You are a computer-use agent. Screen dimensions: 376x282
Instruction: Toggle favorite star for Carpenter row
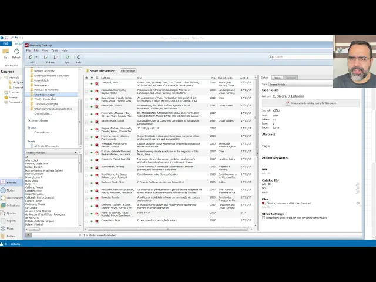[x=86, y=221]
